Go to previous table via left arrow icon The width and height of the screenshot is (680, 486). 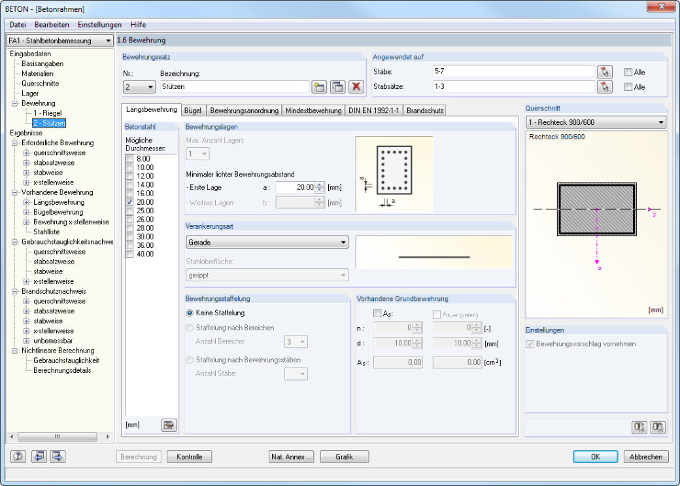click(39, 457)
